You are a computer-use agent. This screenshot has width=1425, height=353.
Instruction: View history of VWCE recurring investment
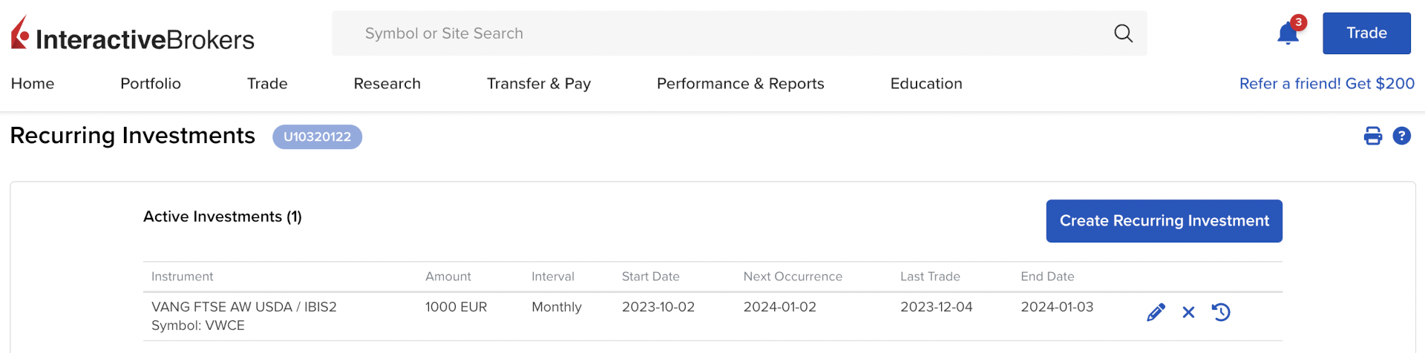(x=1221, y=312)
